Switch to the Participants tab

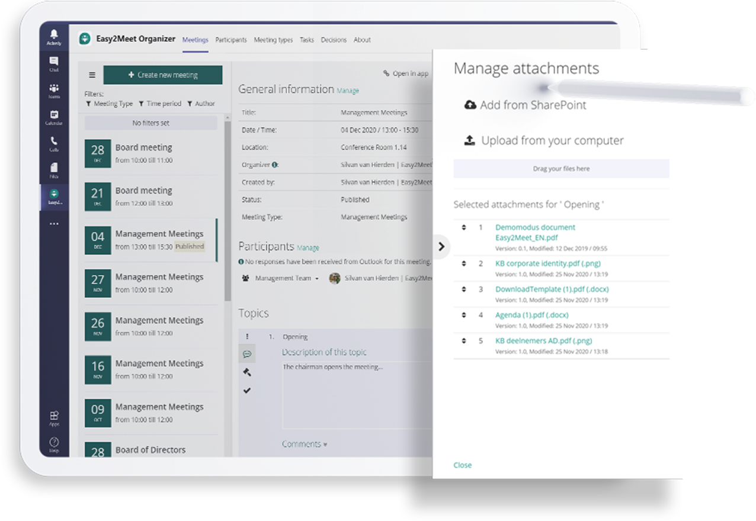coord(231,40)
